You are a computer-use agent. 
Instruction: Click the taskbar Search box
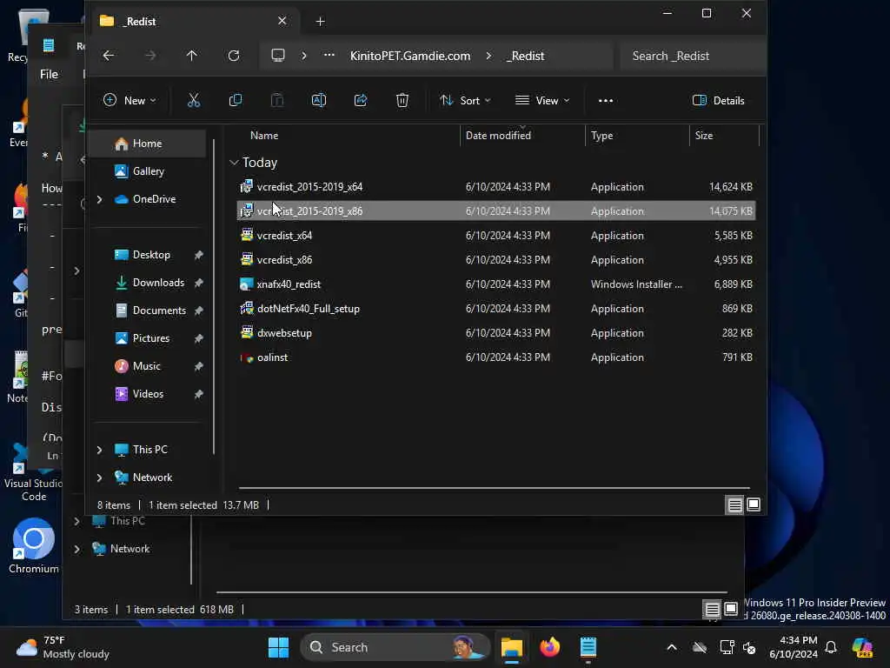pyautogui.click(x=395, y=647)
